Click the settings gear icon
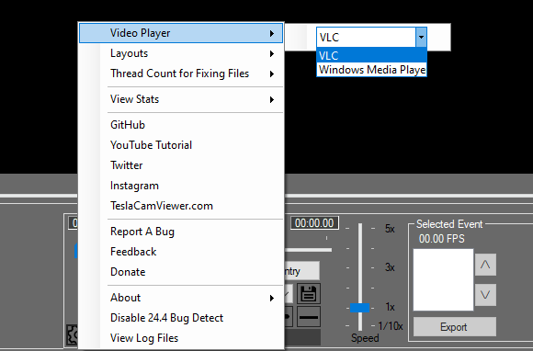Screen dimensions: 533x351 click(72, 334)
